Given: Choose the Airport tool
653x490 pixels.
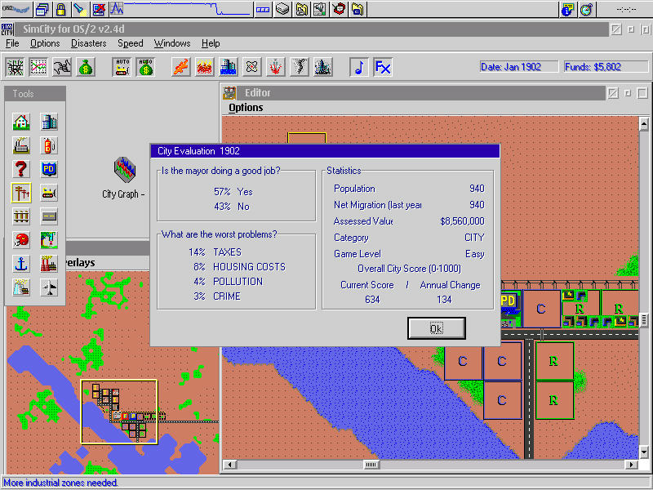Looking at the screenshot, I should point(49,287).
